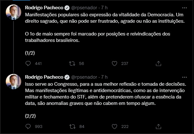This screenshot has height=134, width=194.
Task: Click the verified badge on the second tweet
Action: [x=67, y=77]
